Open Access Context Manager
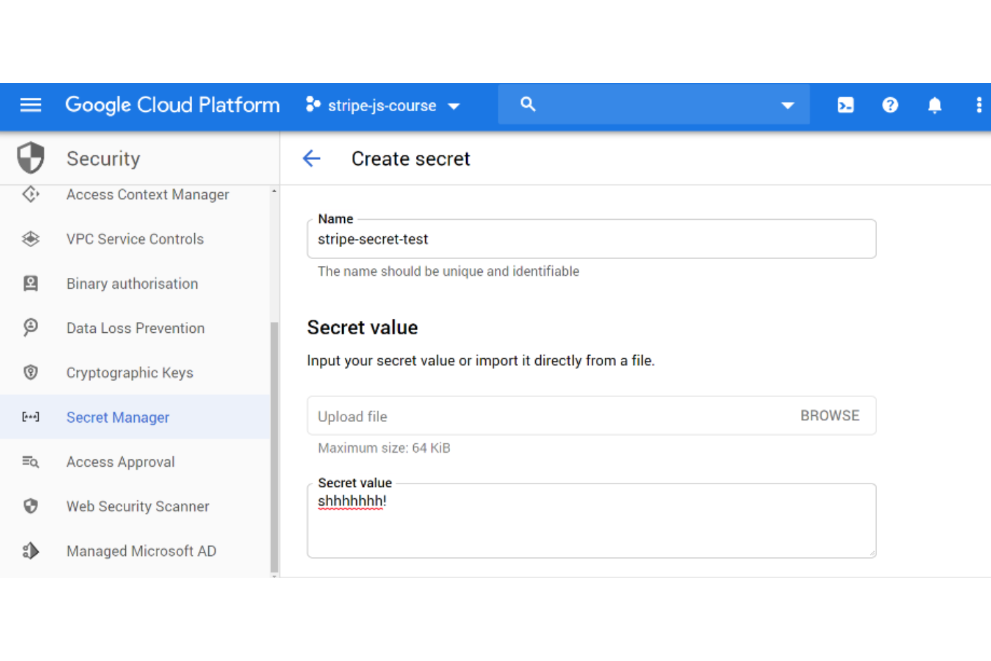Viewport: 991px width, 661px height. click(x=147, y=194)
